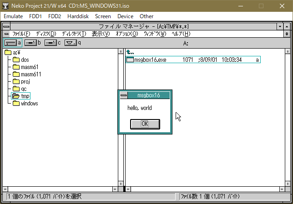Open オプション(O) menu
The height and width of the screenshot is (204, 293).
click(x=126, y=34)
